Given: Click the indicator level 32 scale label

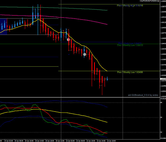Looking at the screenshot, I should [x=161, y=132].
